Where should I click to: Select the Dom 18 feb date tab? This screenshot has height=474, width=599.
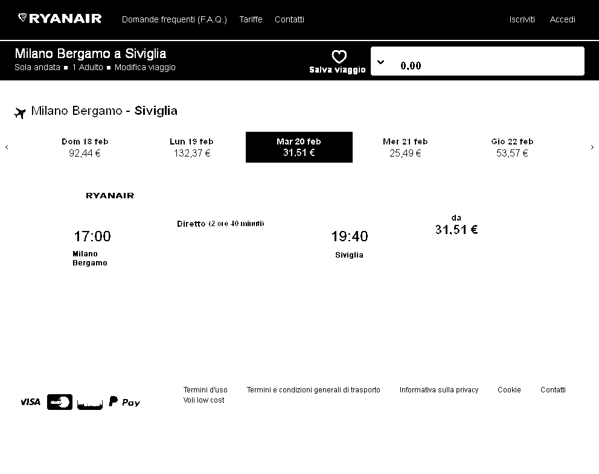click(x=85, y=148)
